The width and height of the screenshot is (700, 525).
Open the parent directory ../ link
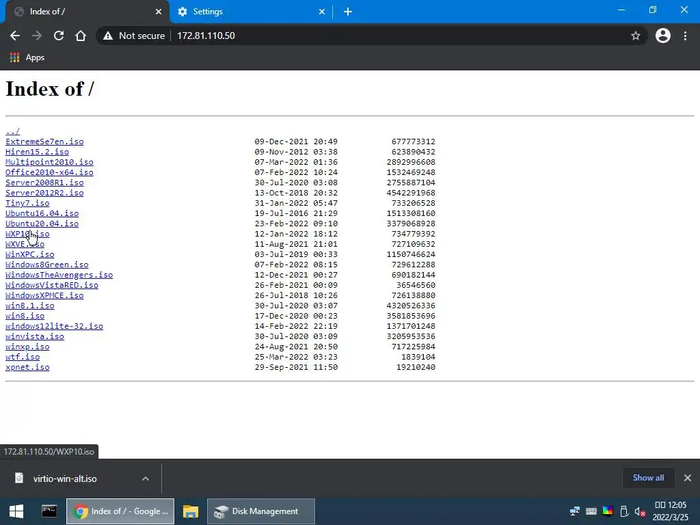12,131
